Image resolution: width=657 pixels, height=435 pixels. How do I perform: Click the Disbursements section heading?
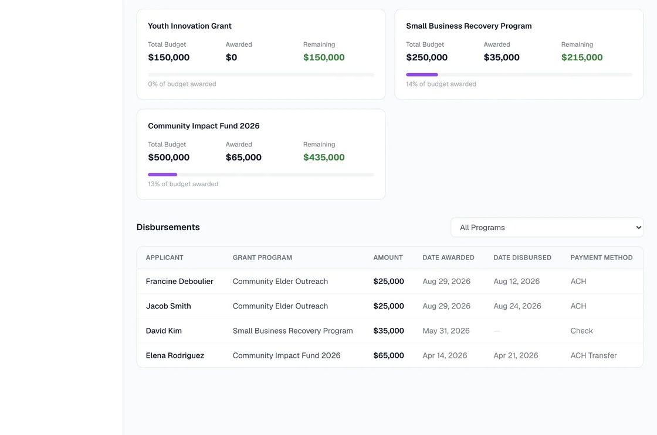pyautogui.click(x=168, y=227)
